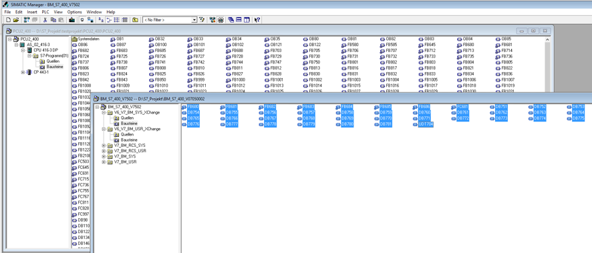Select Quellen under V6_V7_BM_SYS_XChange

[127, 118]
